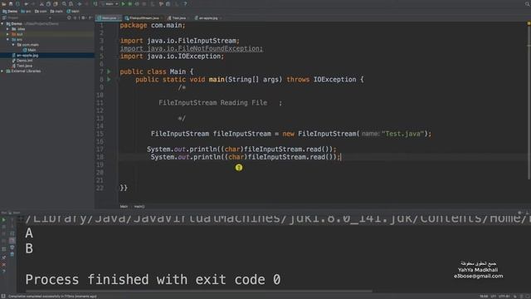Clear the console with trash icon
Screen dimensions: 531x299
pyautogui.click(x=12, y=254)
